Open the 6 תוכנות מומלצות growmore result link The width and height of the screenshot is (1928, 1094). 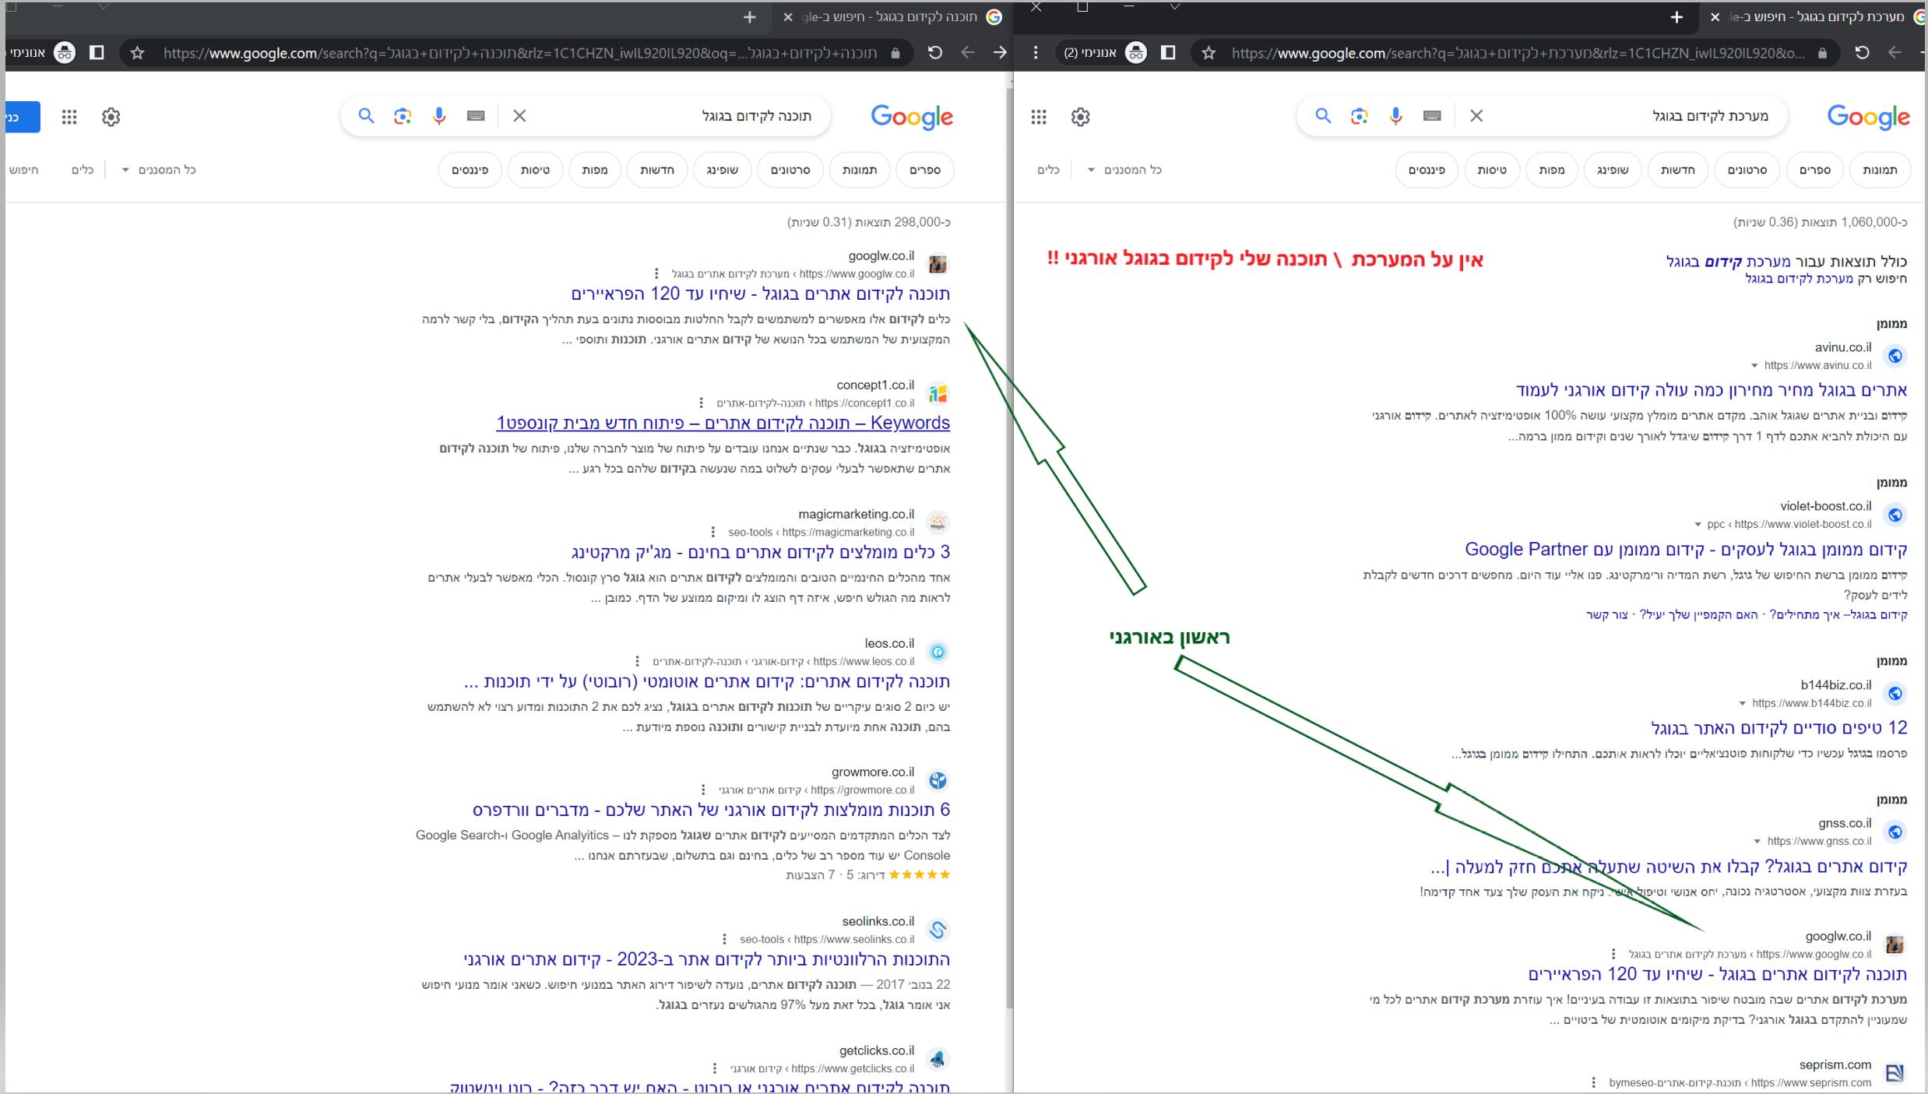click(711, 810)
